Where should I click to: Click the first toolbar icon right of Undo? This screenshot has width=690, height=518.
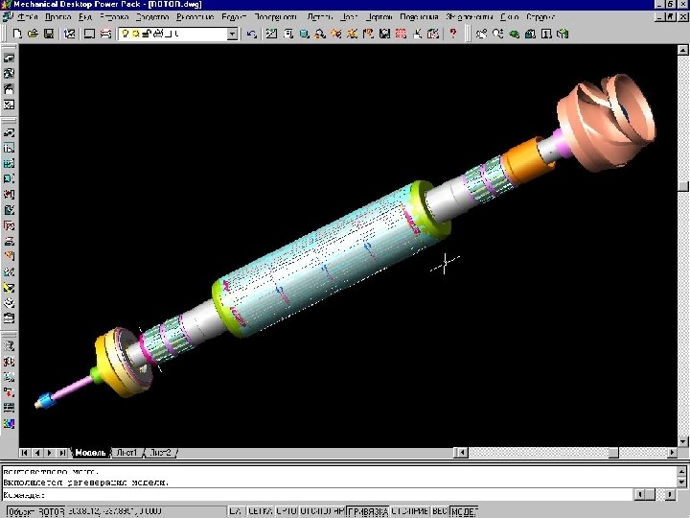point(271,34)
